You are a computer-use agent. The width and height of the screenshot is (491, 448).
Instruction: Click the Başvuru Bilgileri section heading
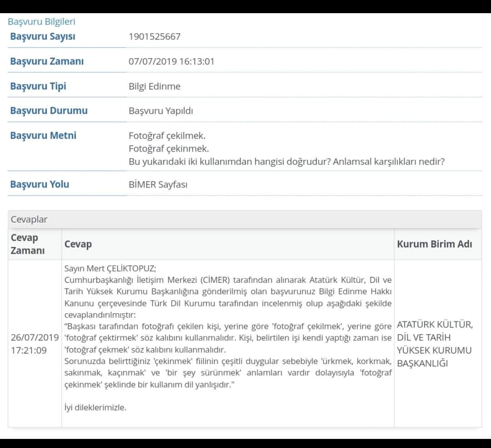click(x=41, y=21)
